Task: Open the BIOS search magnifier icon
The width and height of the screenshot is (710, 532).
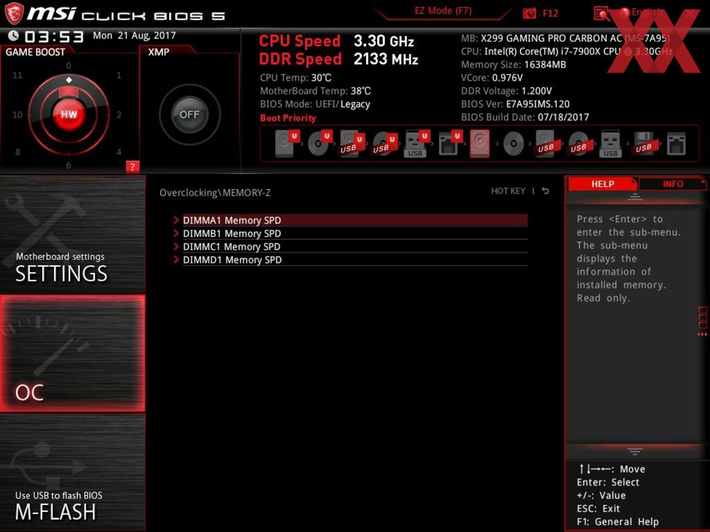Action: tap(602, 14)
